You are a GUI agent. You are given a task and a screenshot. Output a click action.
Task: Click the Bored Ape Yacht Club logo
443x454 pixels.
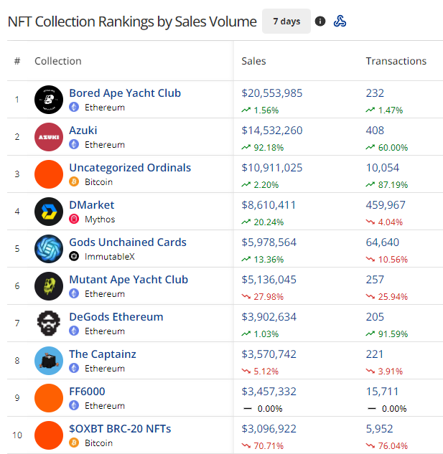49,100
